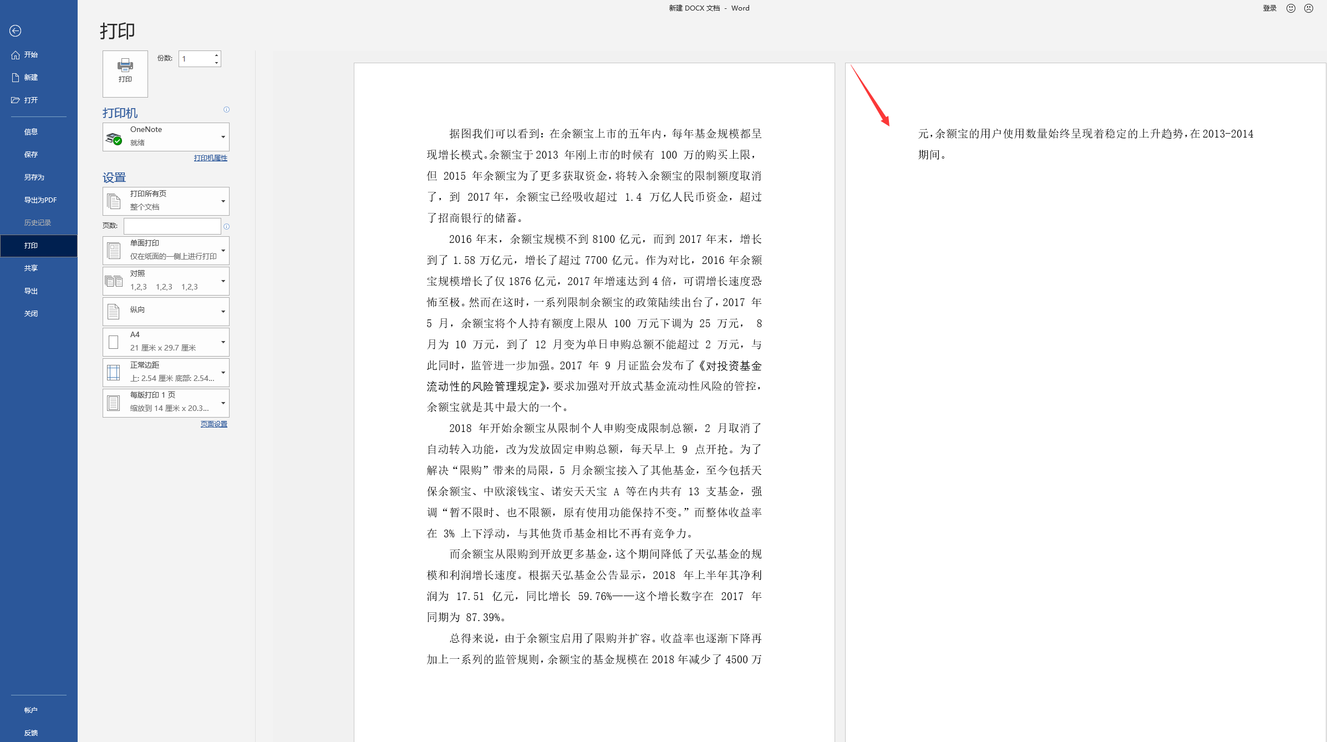This screenshot has width=1327, height=742.
Task: Click the smiley face feedback icon
Action: pos(1291,8)
